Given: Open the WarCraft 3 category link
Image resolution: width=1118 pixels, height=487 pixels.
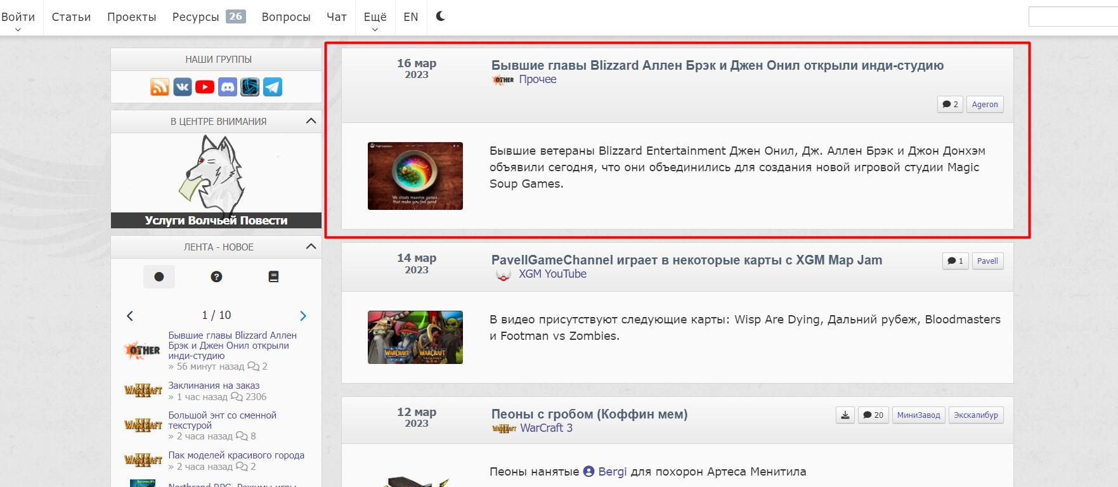Looking at the screenshot, I should tap(547, 428).
